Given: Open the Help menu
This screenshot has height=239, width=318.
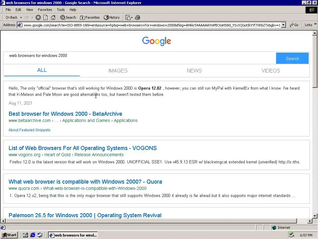Looking at the screenshot, I should [73, 10].
